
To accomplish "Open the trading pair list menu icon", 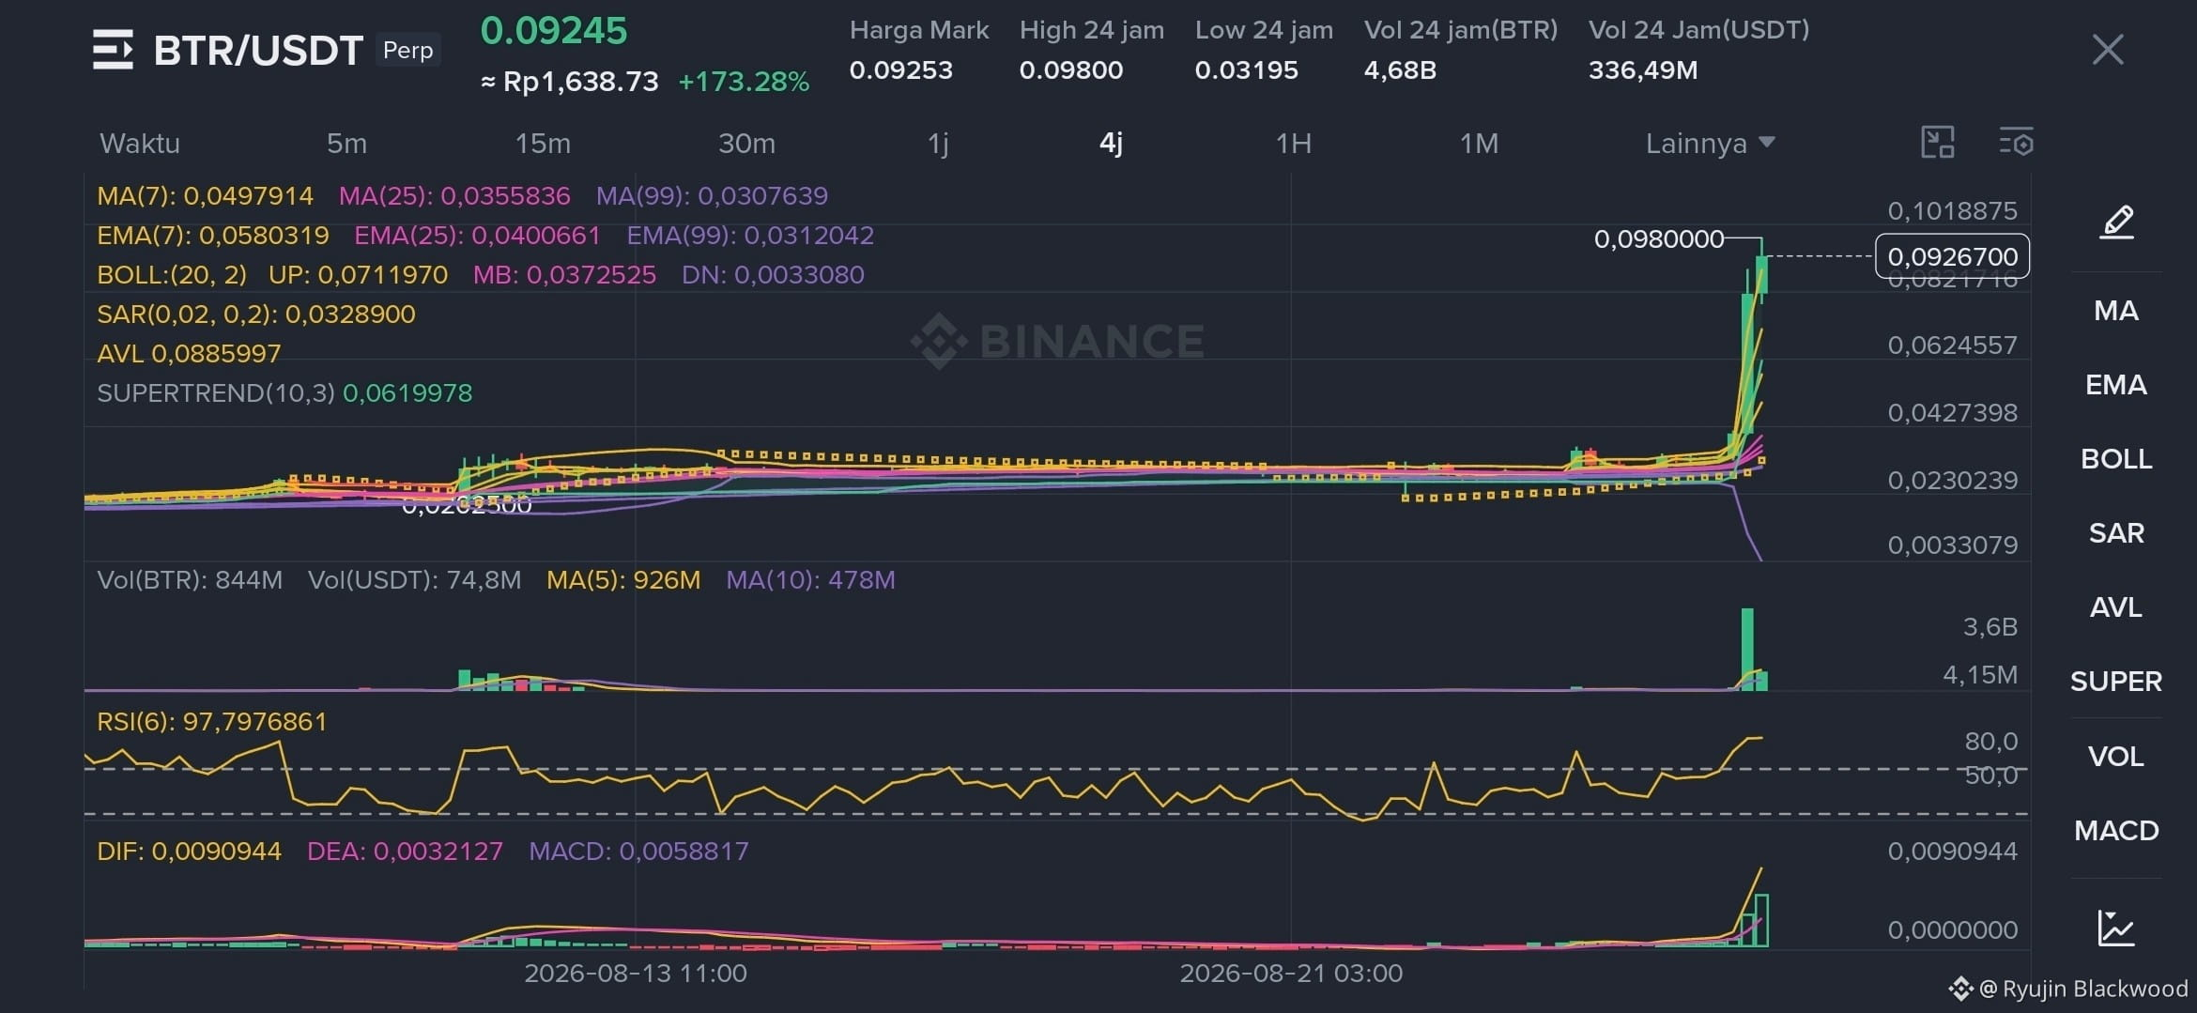I will click(113, 50).
